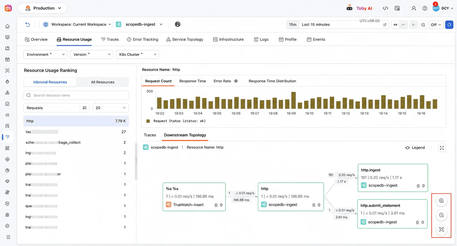The width and height of the screenshot is (457, 246).
Task: Select the http row showing 7.79 K
Action: (76, 121)
